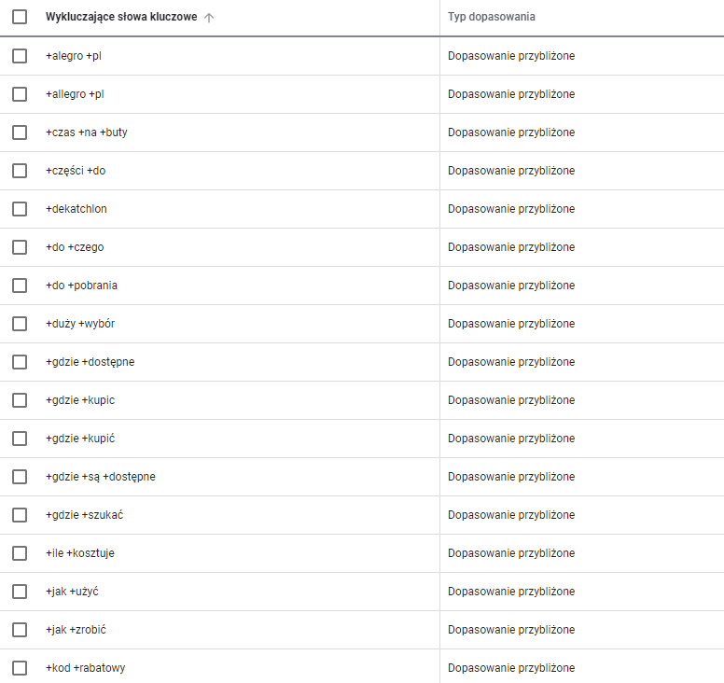Check the +gdzie +są +dostępne row
This screenshot has height=683, width=724.
(x=20, y=477)
